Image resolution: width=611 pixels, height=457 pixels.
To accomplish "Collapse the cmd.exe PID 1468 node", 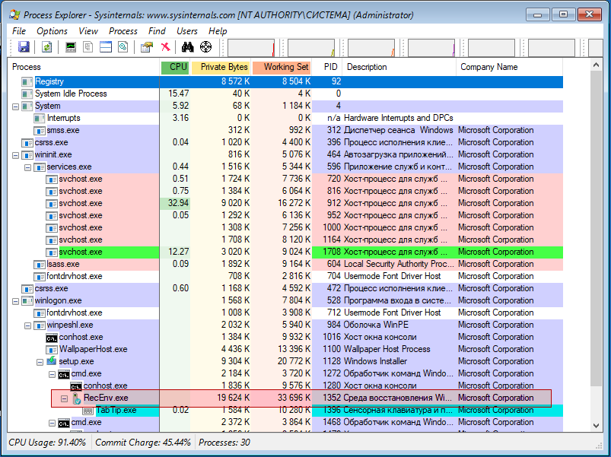I will (52, 423).
